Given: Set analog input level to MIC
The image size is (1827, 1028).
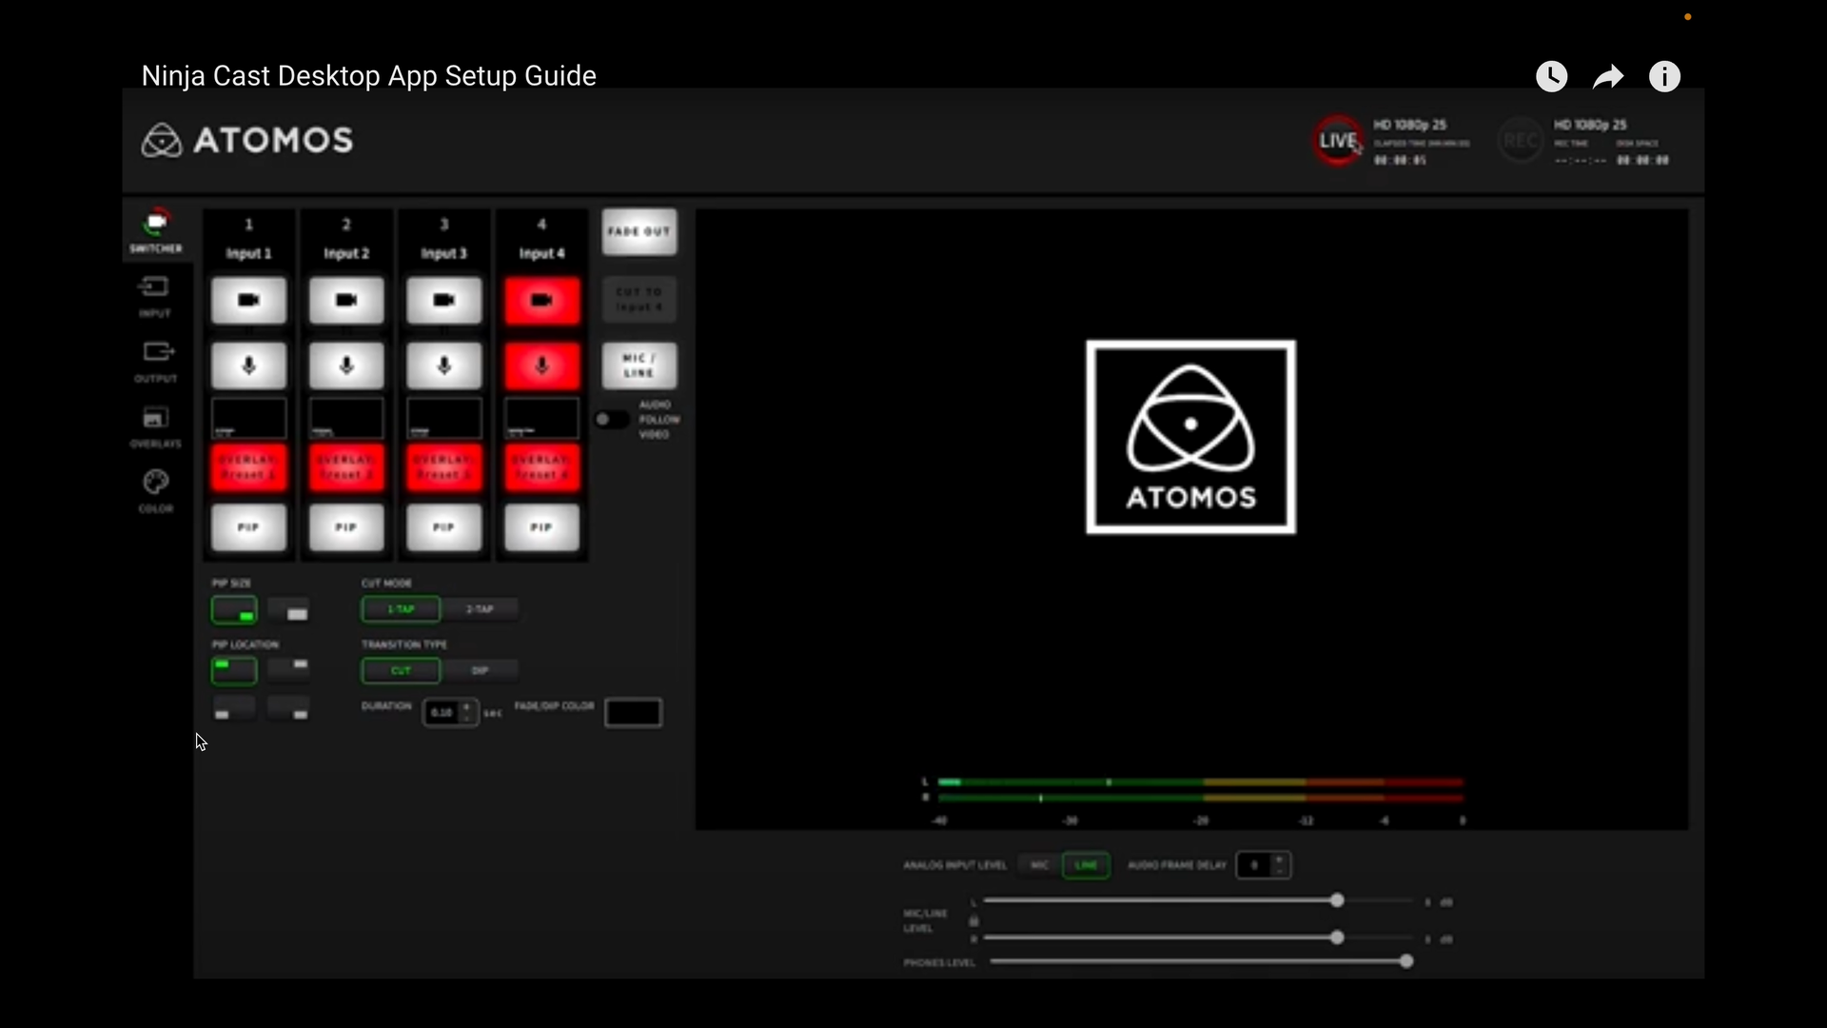Looking at the screenshot, I should pos(1039,865).
